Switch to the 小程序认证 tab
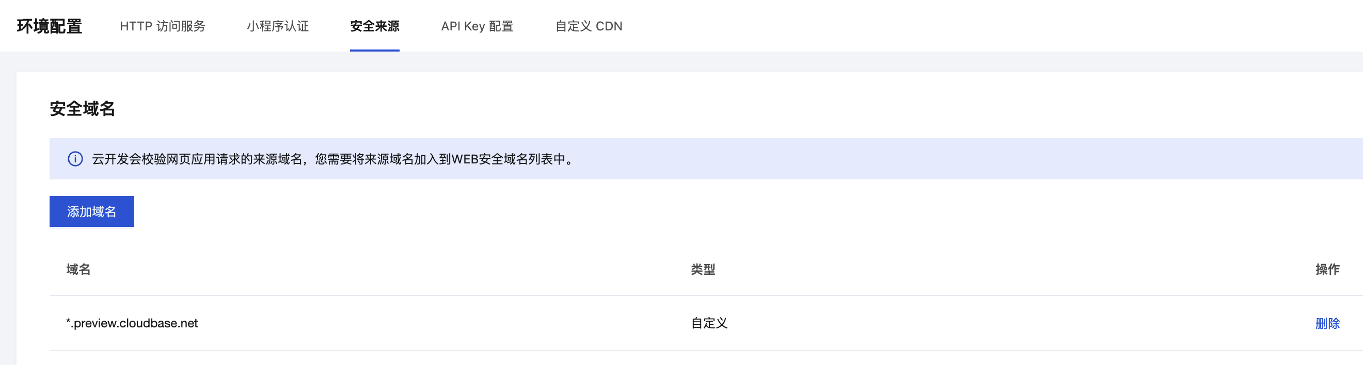 coord(278,26)
